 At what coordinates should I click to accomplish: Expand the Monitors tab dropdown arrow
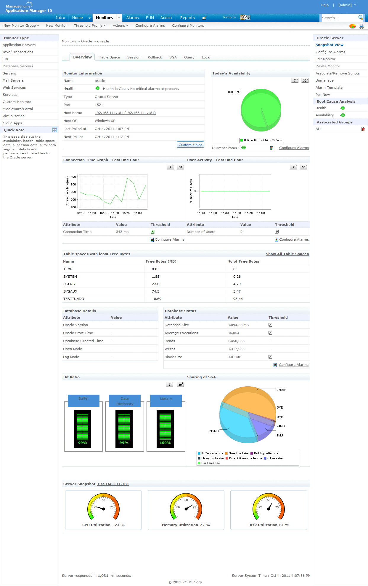(119, 18)
